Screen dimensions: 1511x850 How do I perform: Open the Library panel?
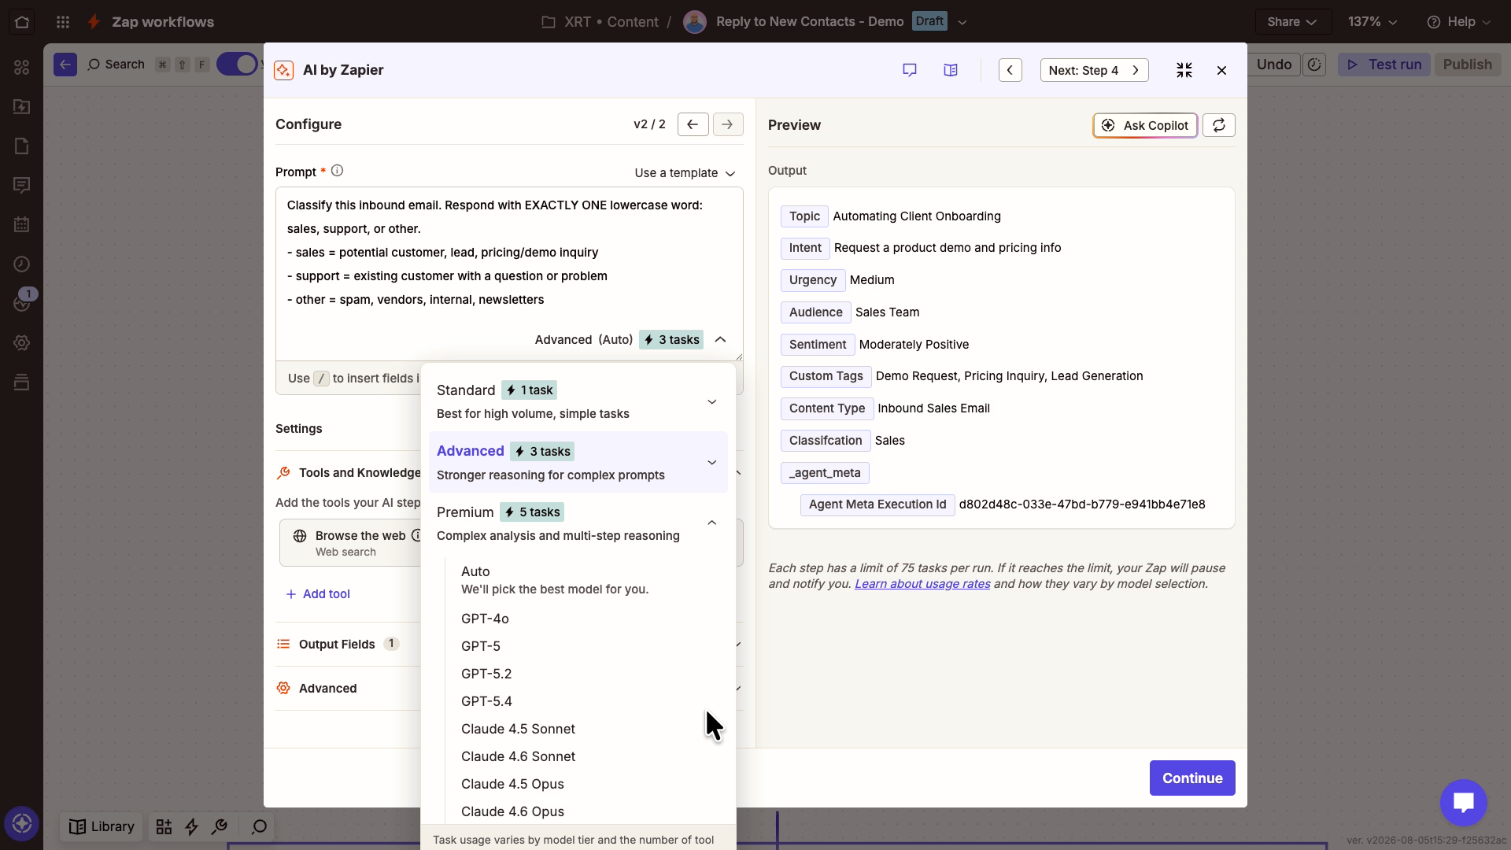click(x=102, y=826)
